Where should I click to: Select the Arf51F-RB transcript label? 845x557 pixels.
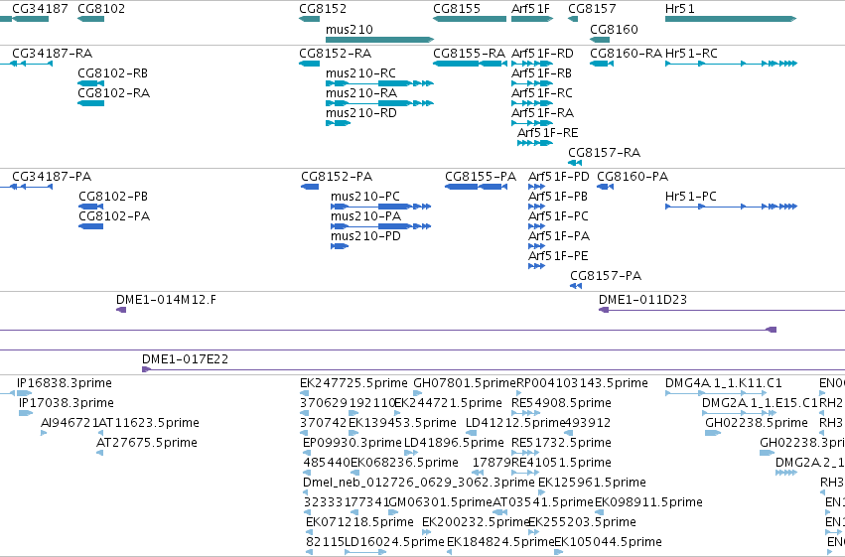point(541,73)
